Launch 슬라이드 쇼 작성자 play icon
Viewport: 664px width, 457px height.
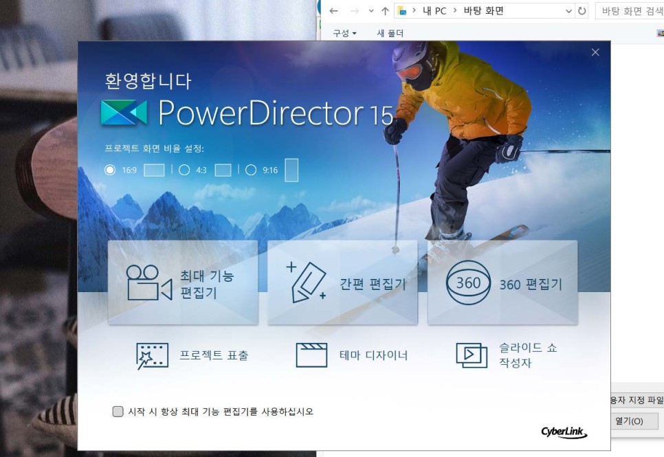tap(471, 355)
